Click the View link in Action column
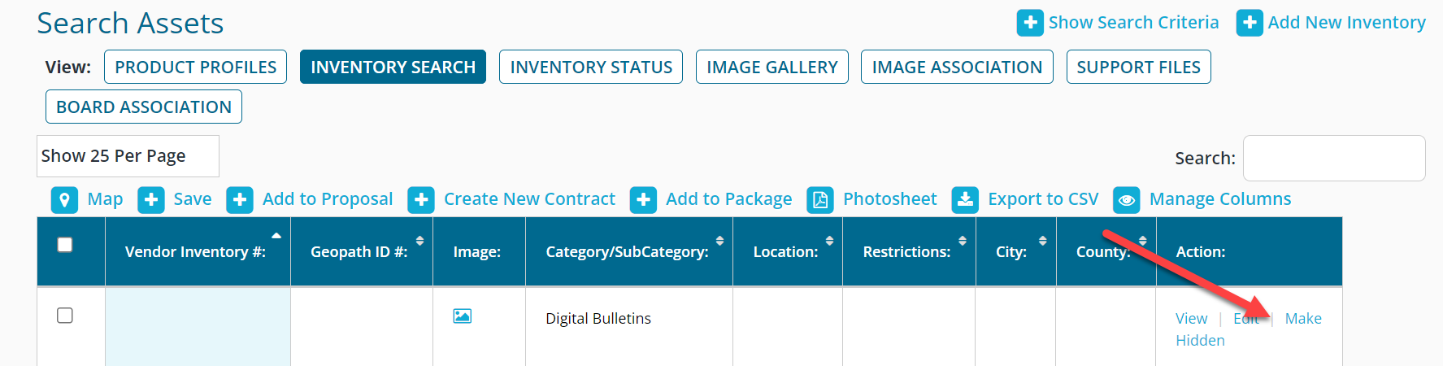This screenshot has width=1443, height=366. 1191,319
